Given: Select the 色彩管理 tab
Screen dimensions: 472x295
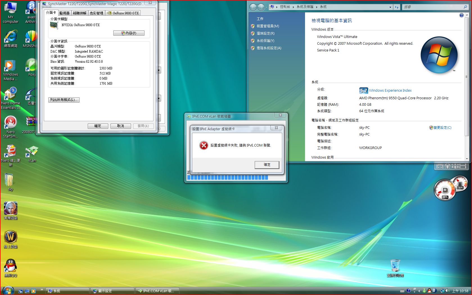Looking at the screenshot, I should click(96, 13).
